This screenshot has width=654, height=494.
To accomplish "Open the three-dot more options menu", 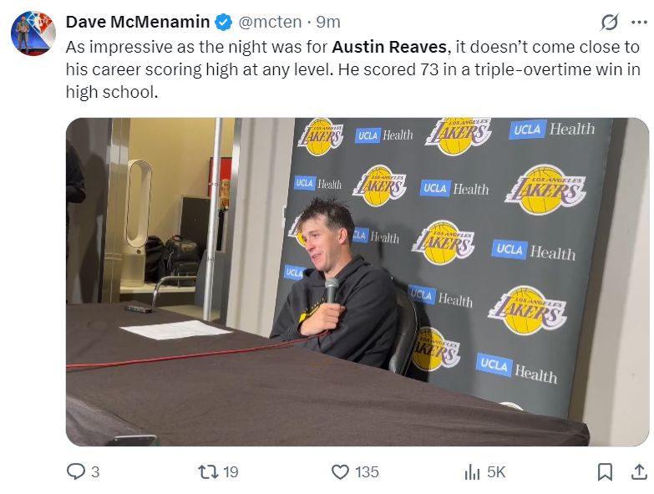I will [x=639, y=22].
